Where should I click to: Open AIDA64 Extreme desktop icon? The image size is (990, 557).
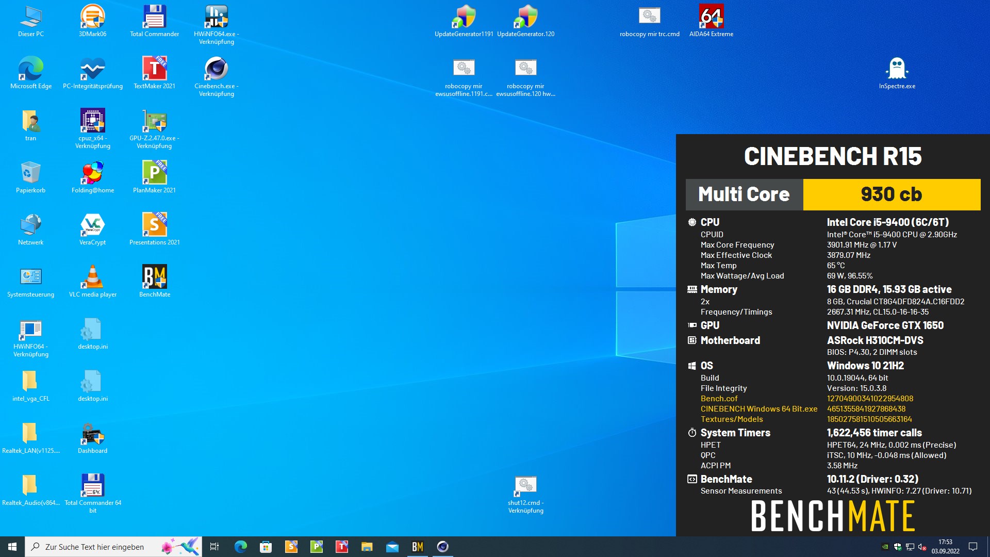click(x=712, y=21)
